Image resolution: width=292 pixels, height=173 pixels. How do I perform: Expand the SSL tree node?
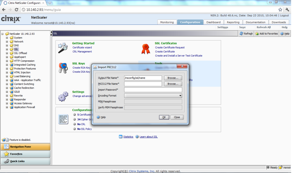tap(7, 49)
